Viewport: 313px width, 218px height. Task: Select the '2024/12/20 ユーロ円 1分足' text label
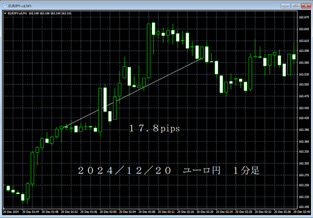tap(169, 170)
